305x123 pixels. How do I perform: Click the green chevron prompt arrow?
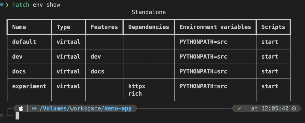pos(7,5)
